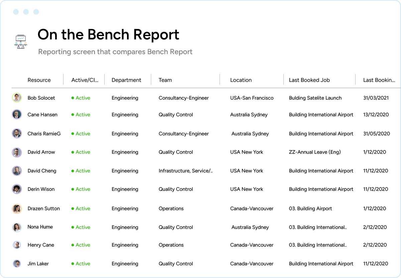Click David Cheng's profile avatar

[17, 171]
